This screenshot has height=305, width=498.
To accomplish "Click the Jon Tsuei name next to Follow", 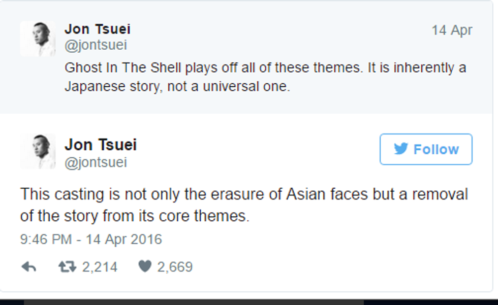I will (x=101, y=145).
